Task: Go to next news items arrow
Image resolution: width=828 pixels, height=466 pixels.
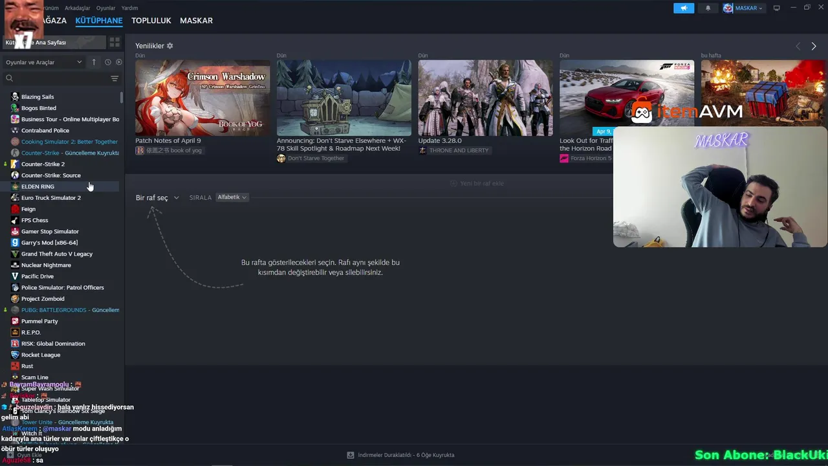Action: pyautogui.click(x=814, y=46)
